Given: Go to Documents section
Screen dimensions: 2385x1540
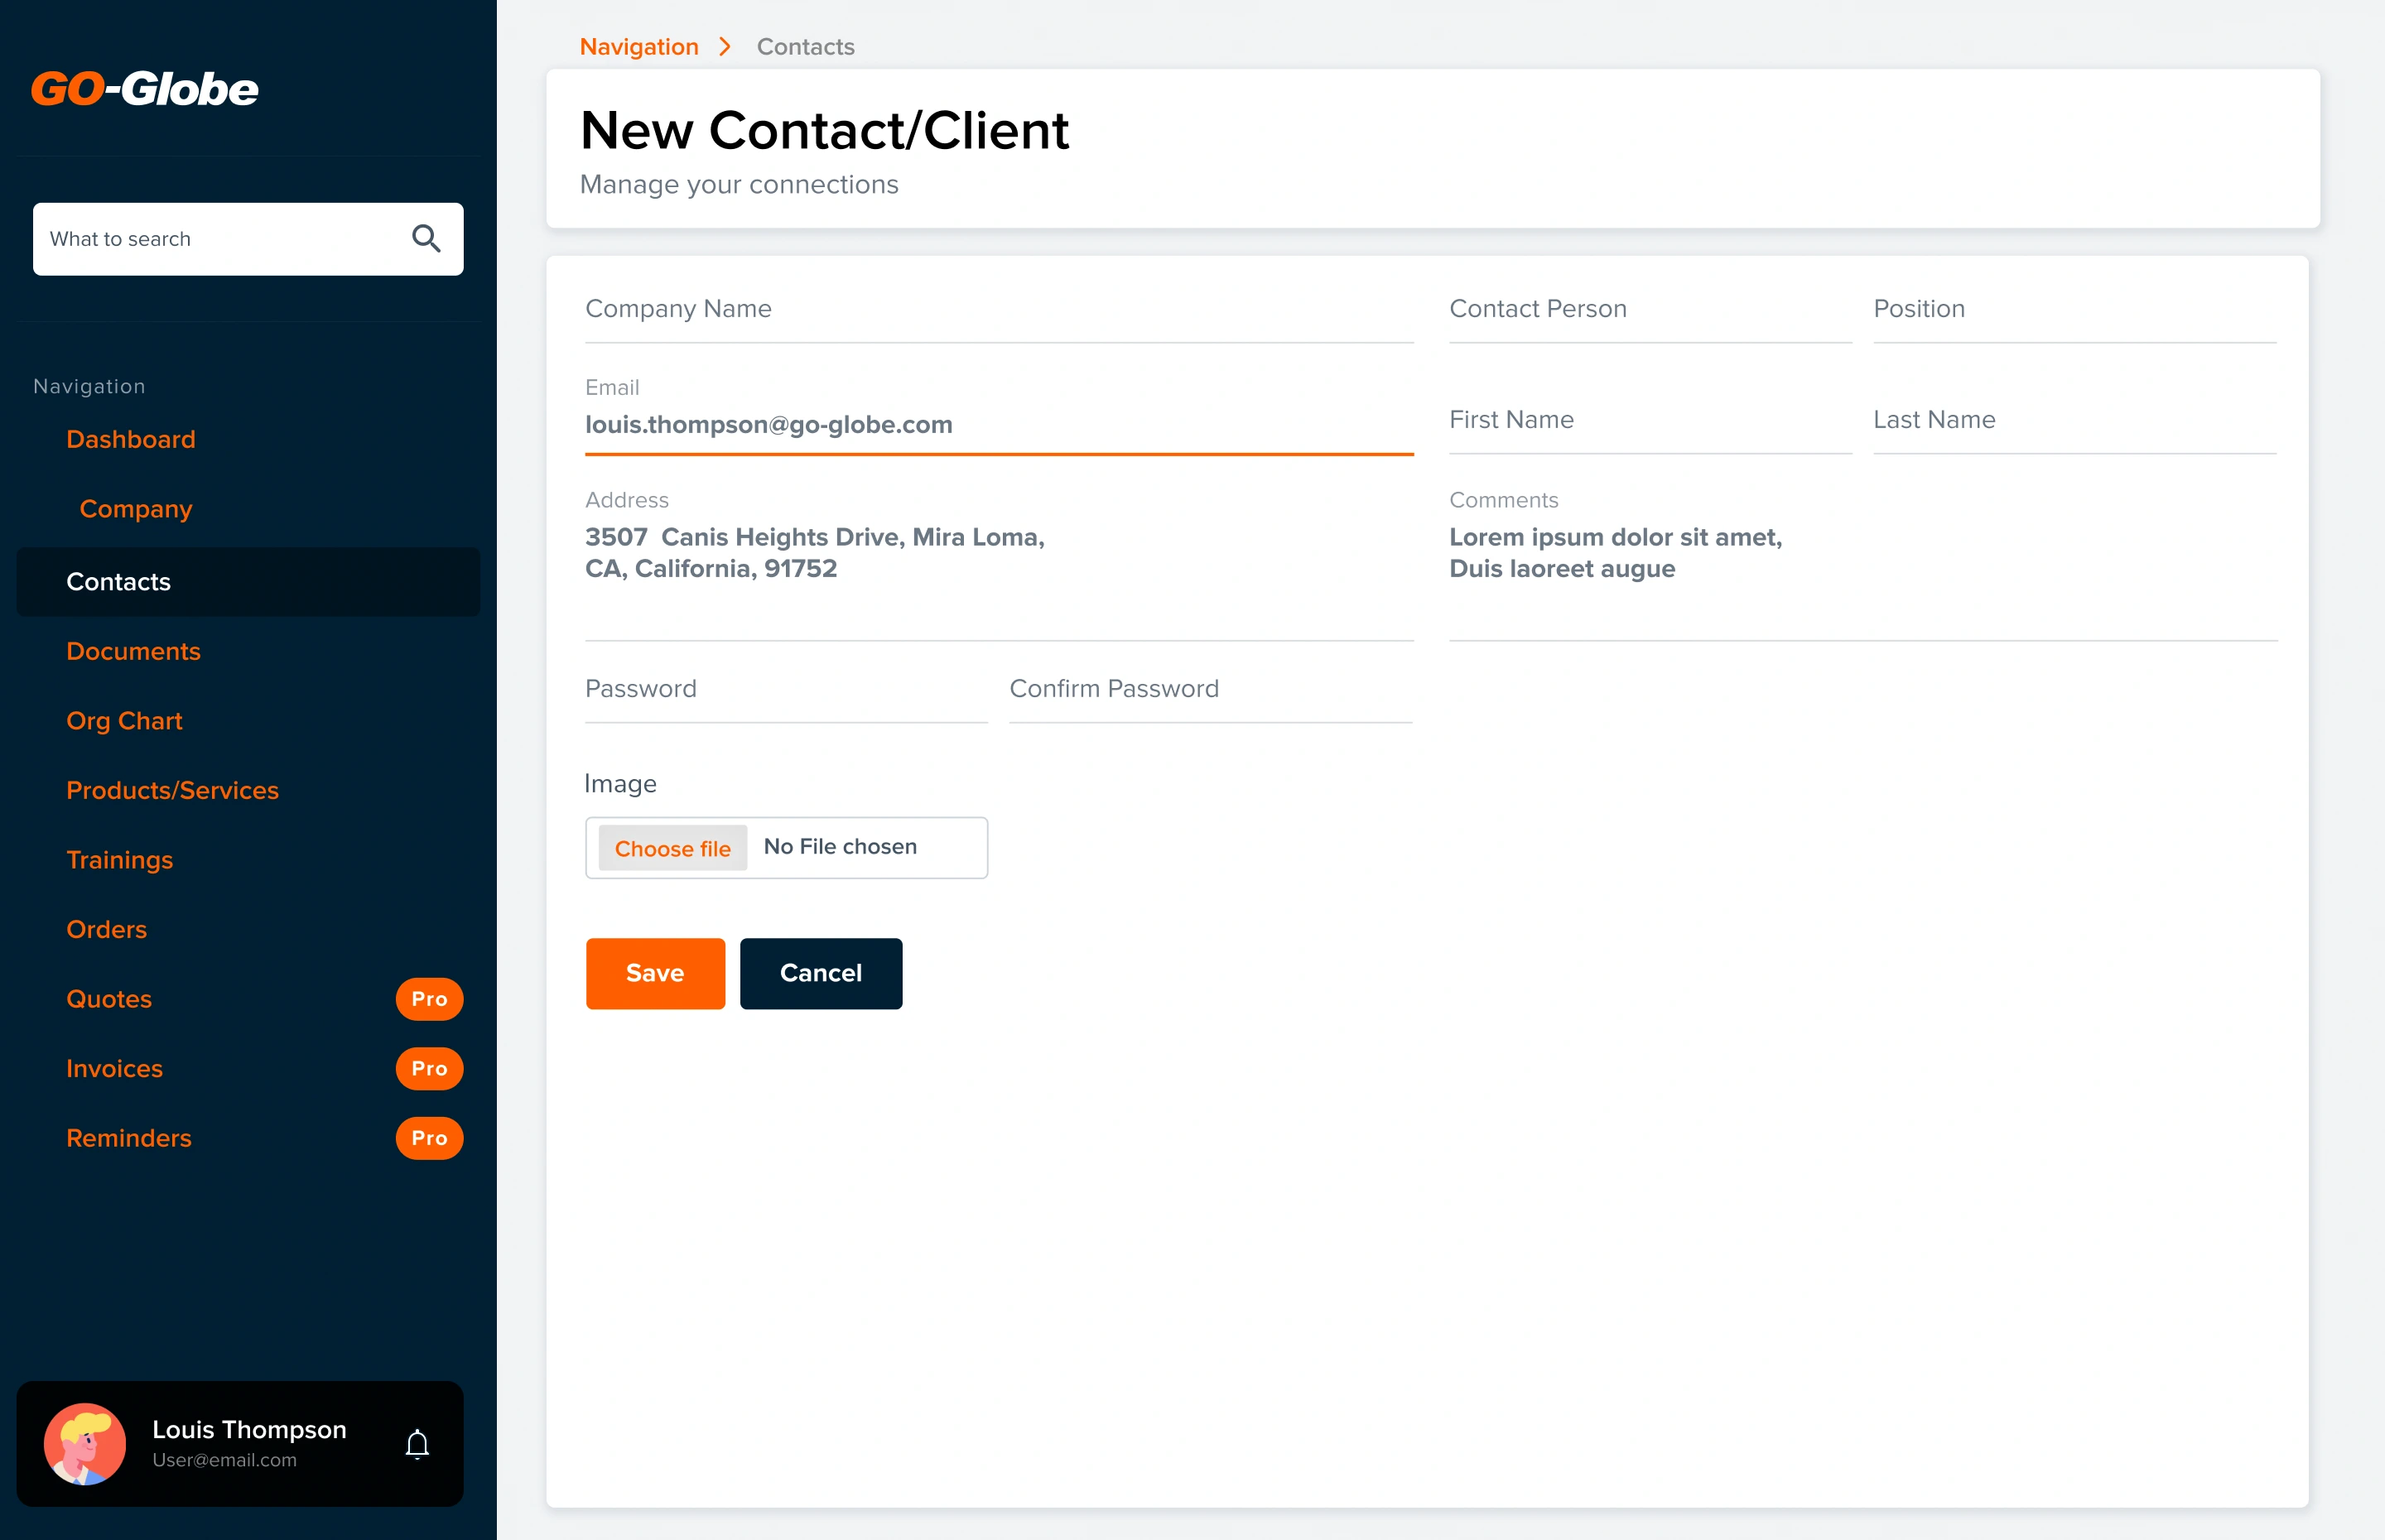Looking at the screenshot, I should (x=133, y=651).
